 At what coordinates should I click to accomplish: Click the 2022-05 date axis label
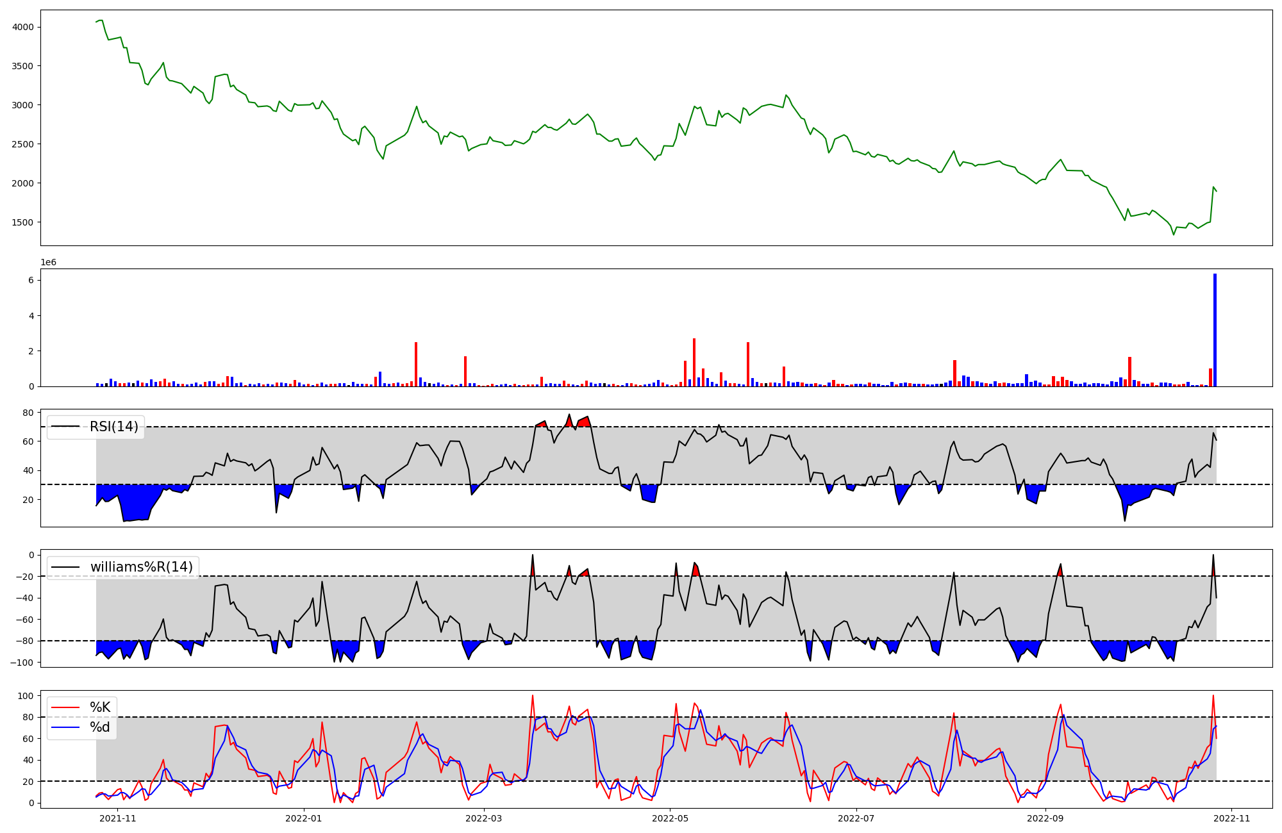[x=670, y=818]
